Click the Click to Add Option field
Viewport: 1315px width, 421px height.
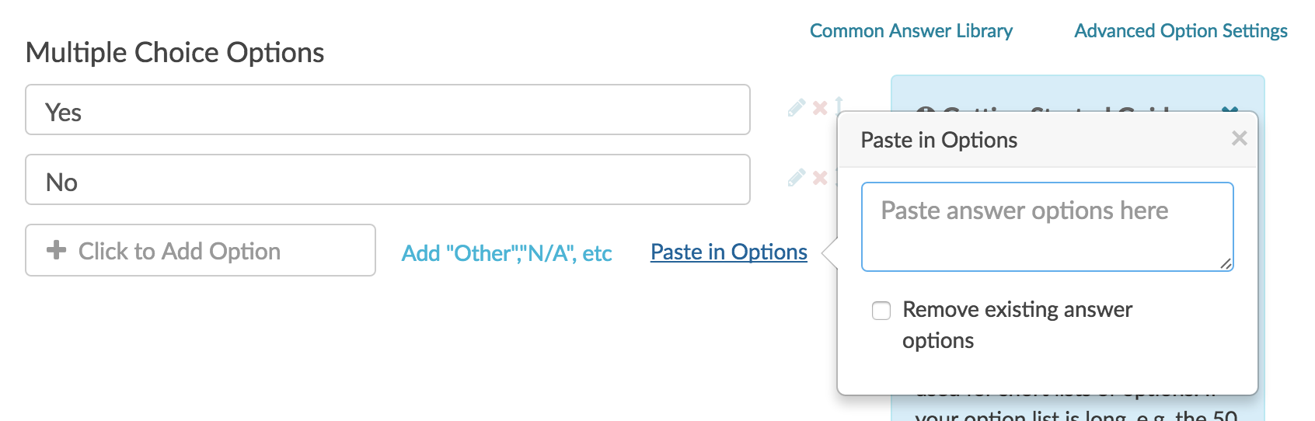[x=201, y=251]
